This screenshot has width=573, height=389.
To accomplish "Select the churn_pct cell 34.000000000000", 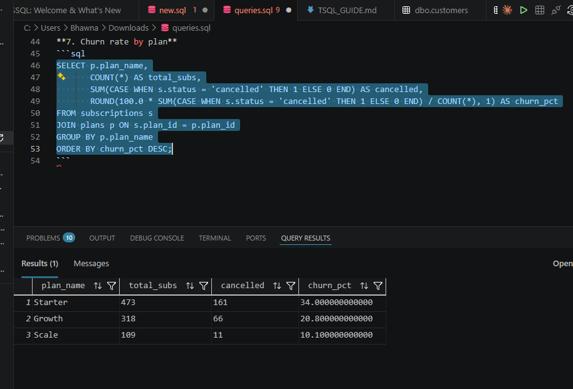I will click(342, 303).
